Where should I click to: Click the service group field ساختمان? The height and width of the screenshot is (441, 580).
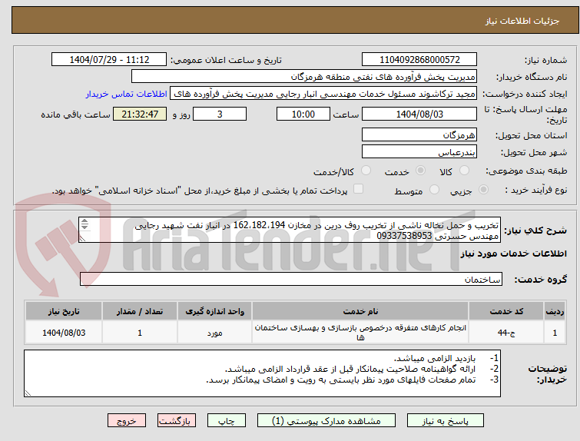[290, 280]
